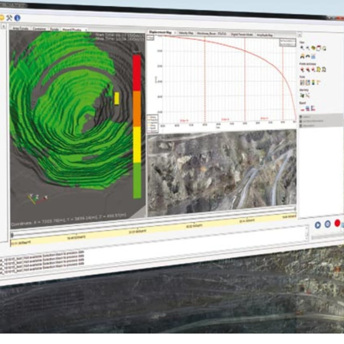Click the timeline slider handle at far left
Image resolution: width=344 pixels, height=344 pixels.
(12, 235)
